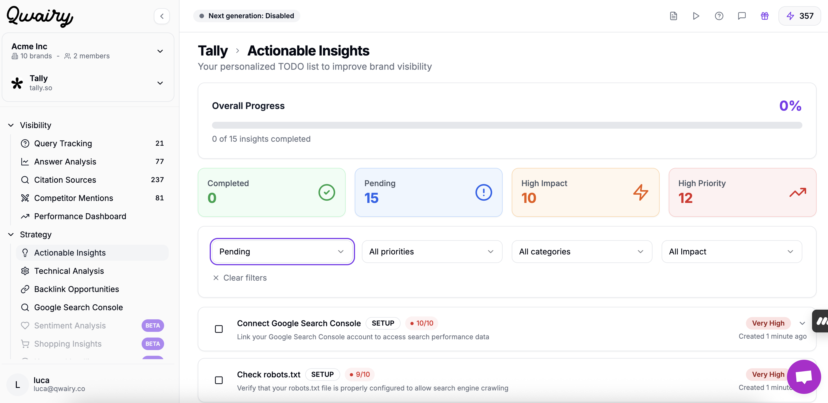Image resolution: width=828 pixels, height=403 pixels.
Task: Click the play icon in top bar
Action: (x=696, y=16)
